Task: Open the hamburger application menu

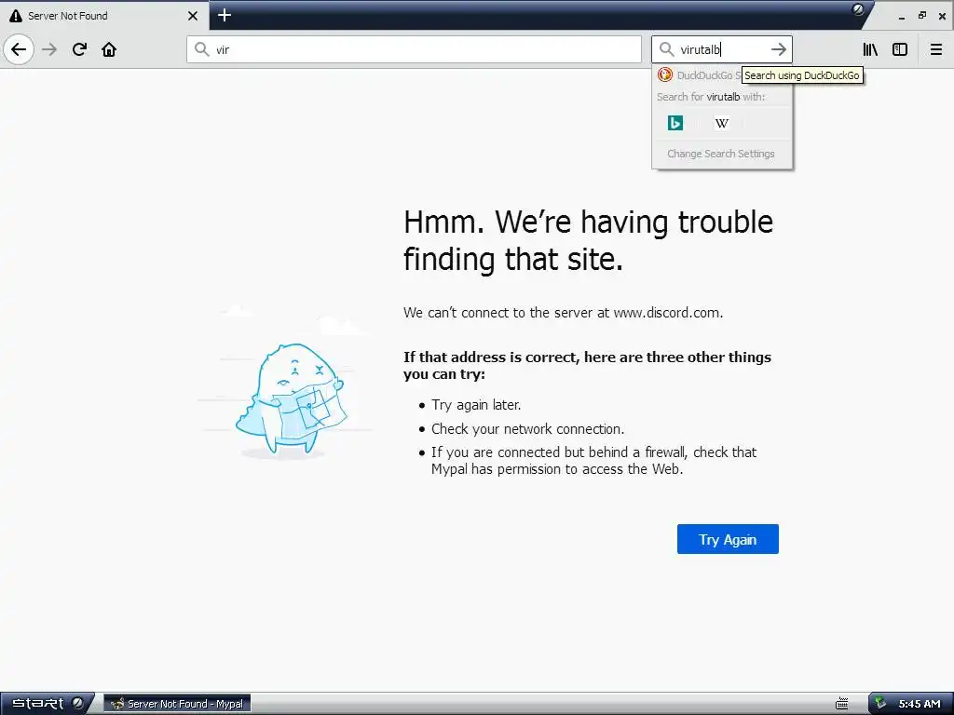Action: (936, 49)
